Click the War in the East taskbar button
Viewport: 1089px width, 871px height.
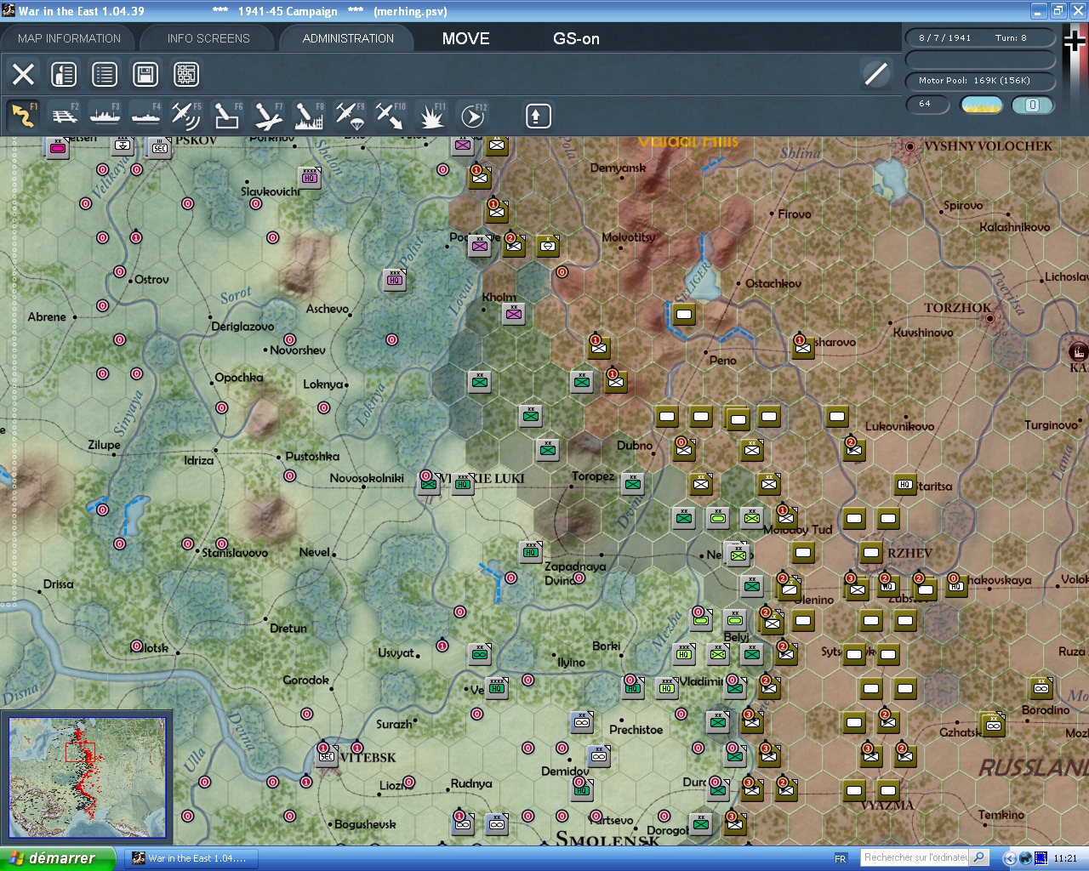coord(191,858)
